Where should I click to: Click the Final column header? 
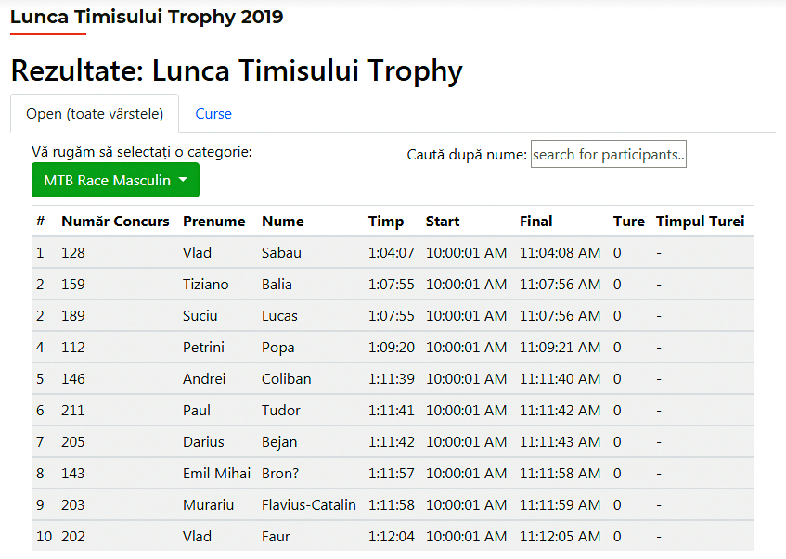pyautogui.click(x=535, y=222)
